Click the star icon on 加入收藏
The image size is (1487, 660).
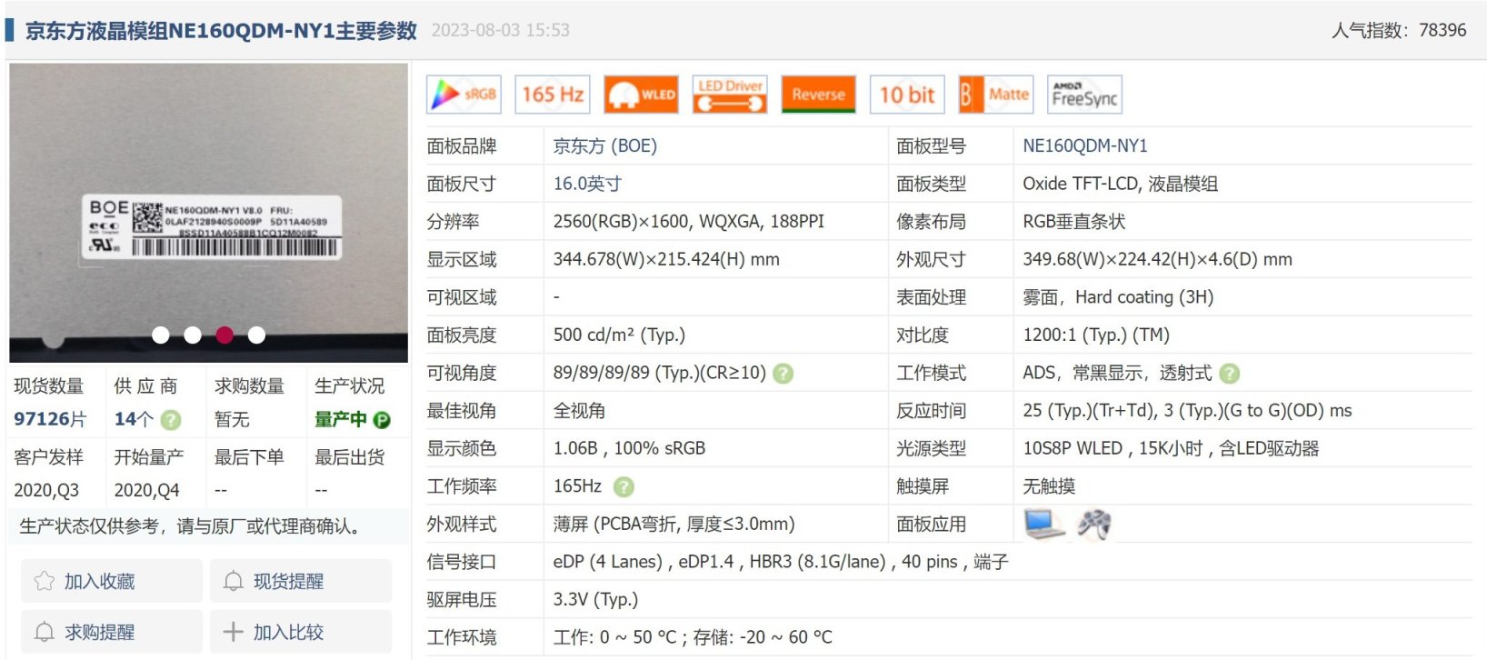pos(44,581)
